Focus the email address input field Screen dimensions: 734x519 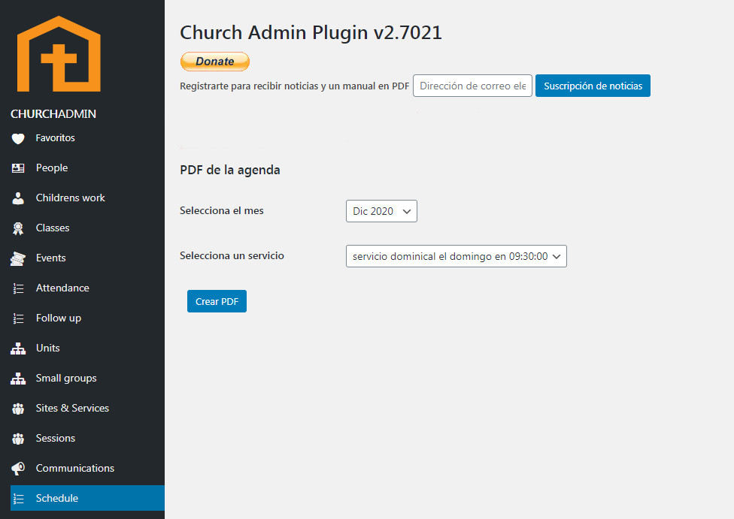coord(472,86)
